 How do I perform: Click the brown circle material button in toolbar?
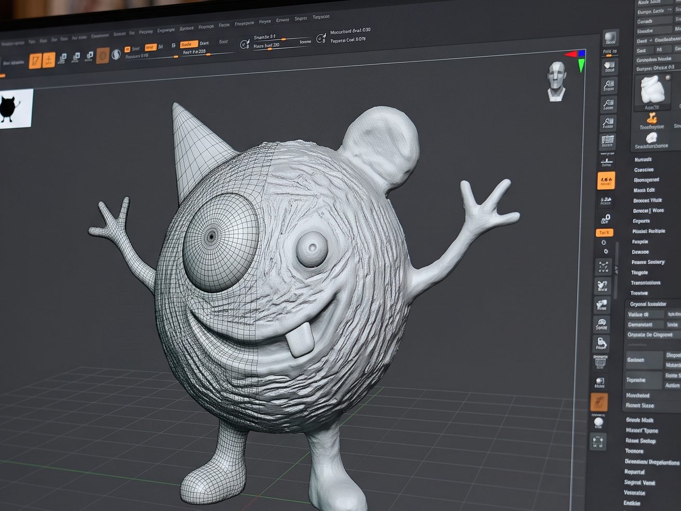pyautogui.click(x=103, y=55)
